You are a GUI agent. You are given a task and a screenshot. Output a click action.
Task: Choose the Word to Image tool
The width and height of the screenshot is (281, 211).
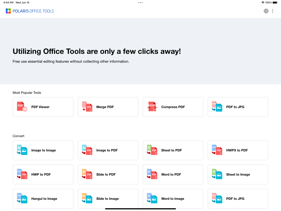pos(173,199)
